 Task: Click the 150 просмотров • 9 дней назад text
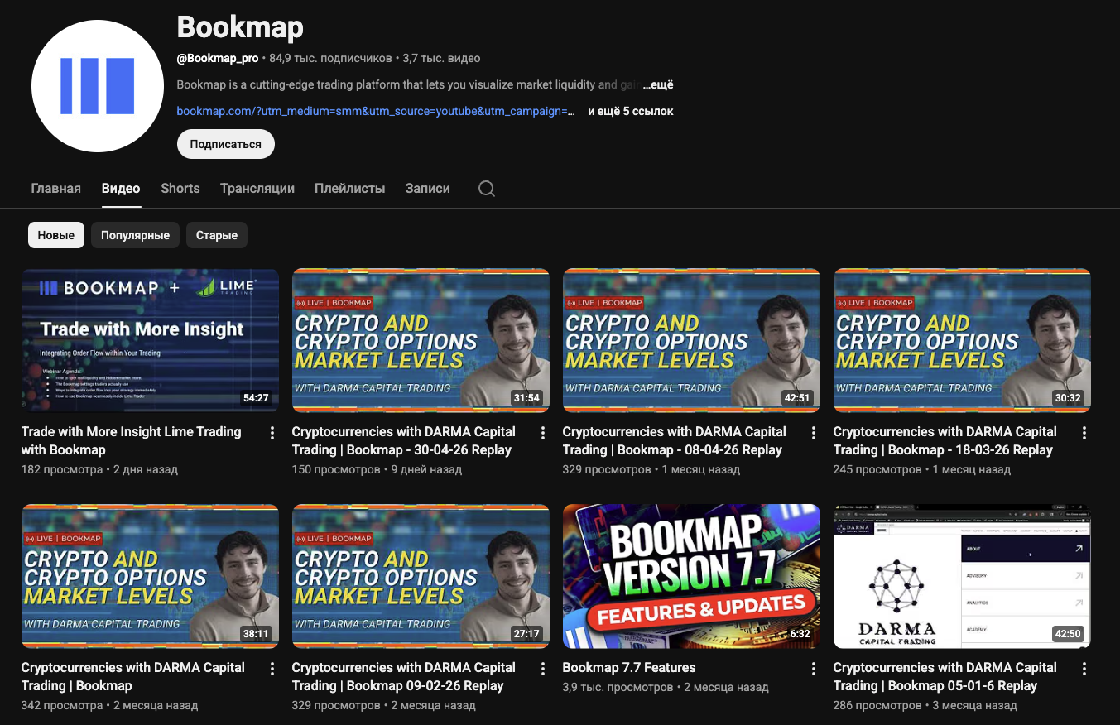pos(377,469)
